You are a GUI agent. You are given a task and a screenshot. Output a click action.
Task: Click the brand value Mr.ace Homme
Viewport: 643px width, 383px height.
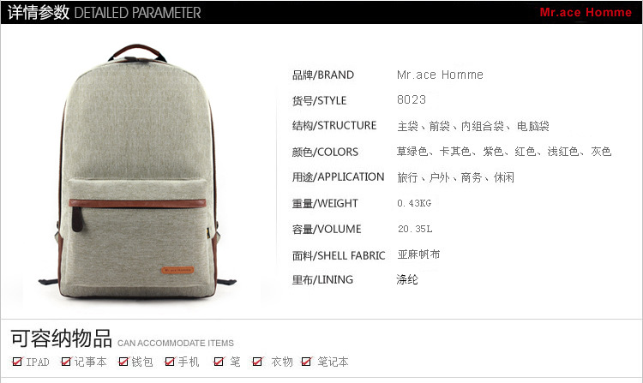coord(440,75)
